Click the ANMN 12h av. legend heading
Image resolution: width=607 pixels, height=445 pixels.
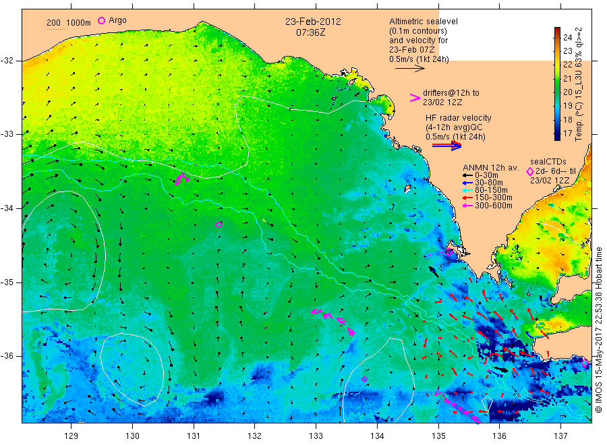tap(491, 168)
